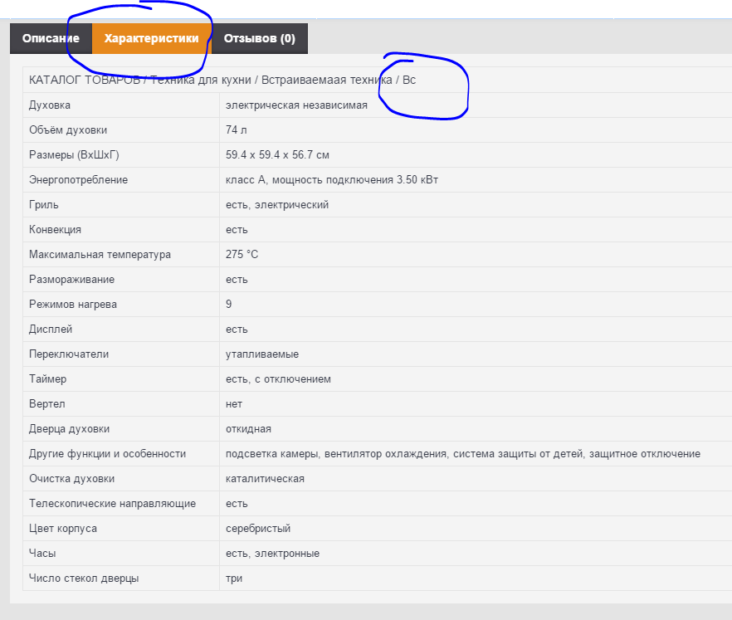
Task: Click the Размеры (ВхШхГ) label
Action: (74, 155)
